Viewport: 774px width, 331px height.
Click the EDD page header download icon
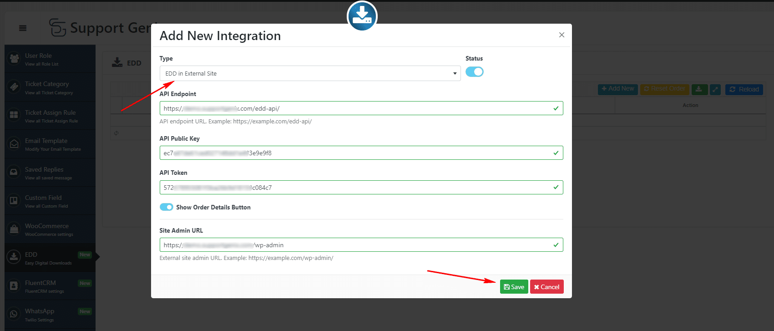[117, 63]
